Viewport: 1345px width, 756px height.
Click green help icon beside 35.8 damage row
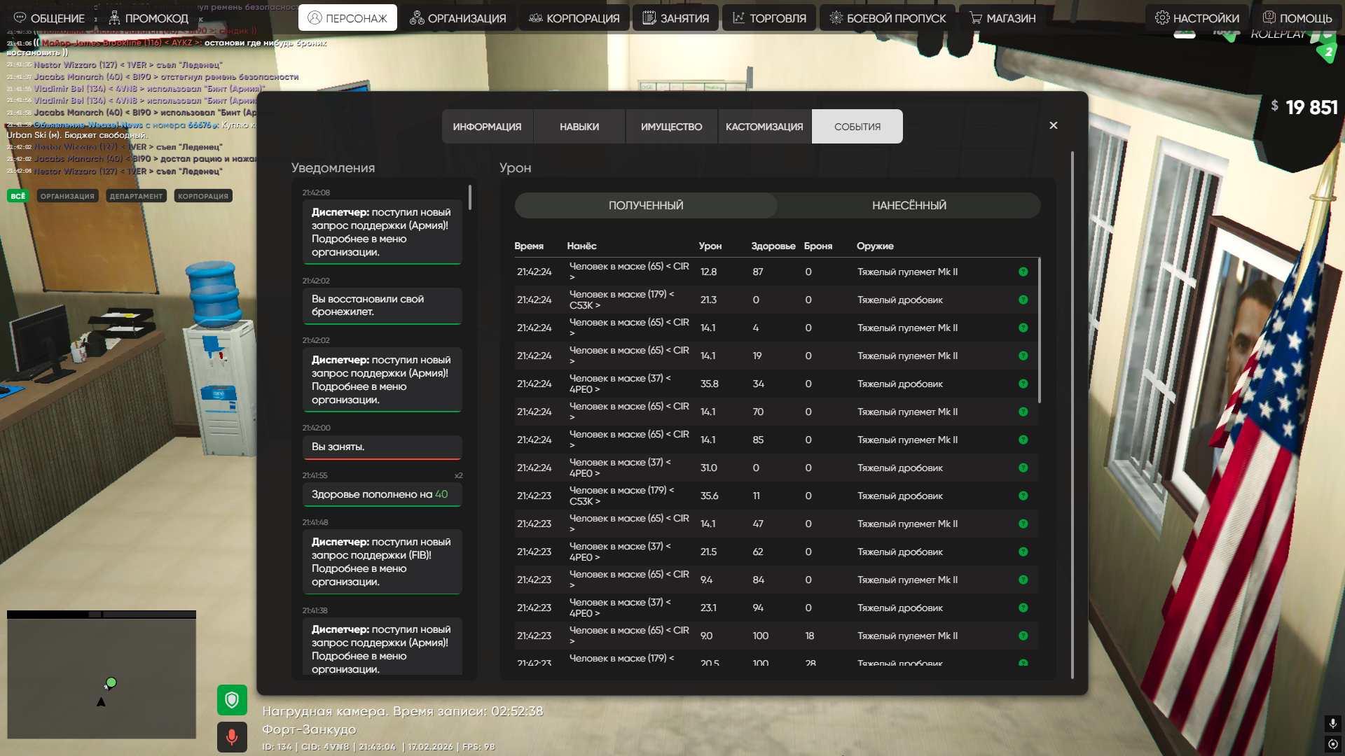[1023, 384]
